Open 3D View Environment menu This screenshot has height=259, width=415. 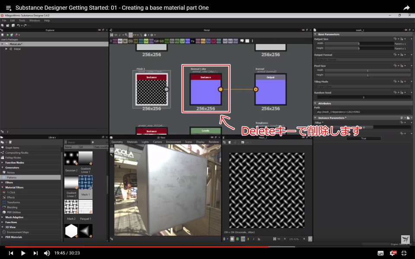tap(173, 142)
